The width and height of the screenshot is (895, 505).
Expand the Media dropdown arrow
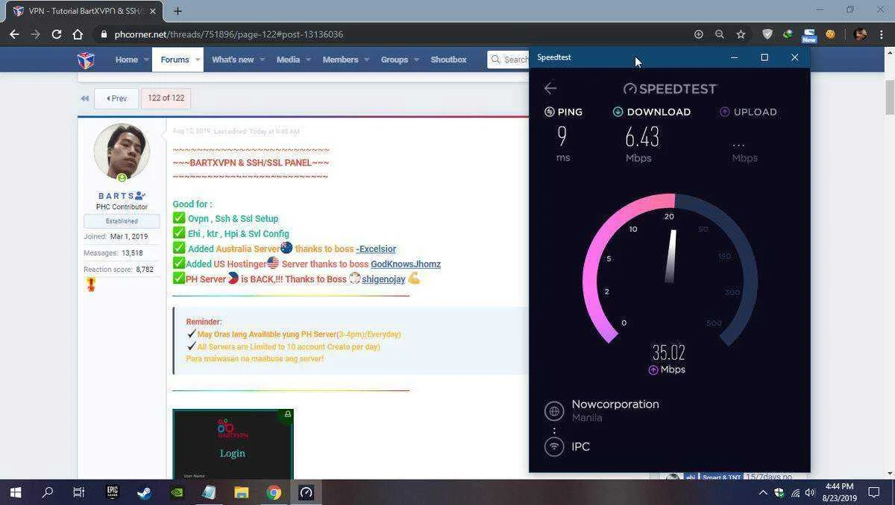[x=309, y=60]
